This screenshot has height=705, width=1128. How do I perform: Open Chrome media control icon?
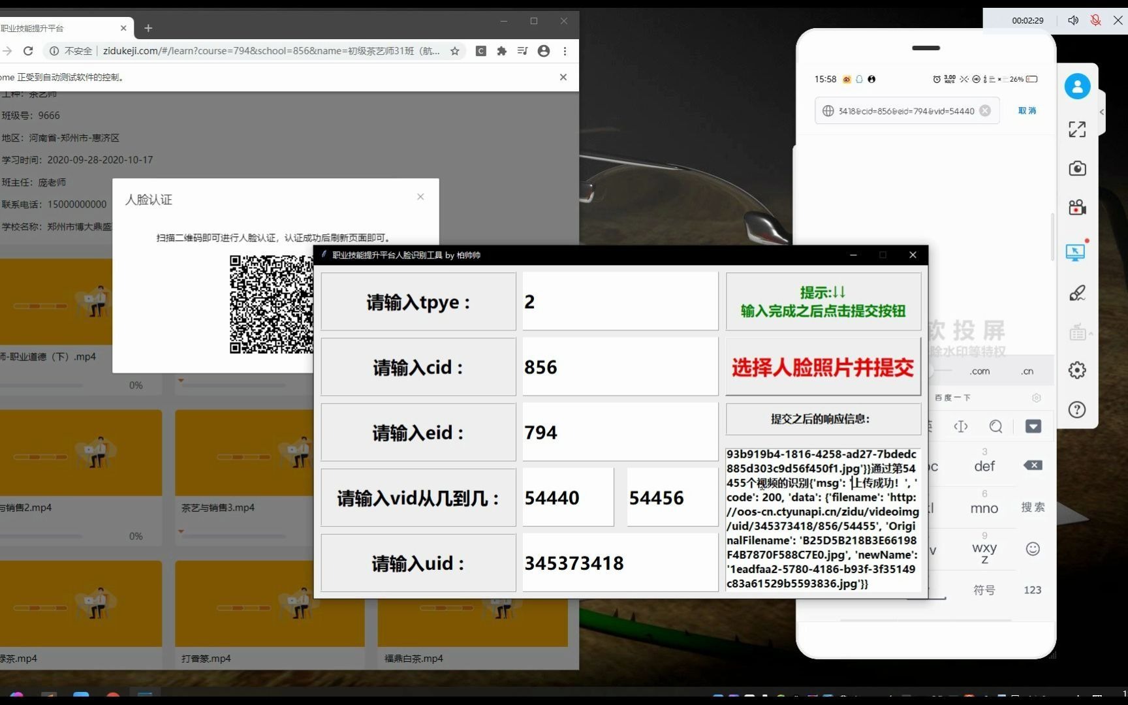pyautogui.click(x=522, y=51)
